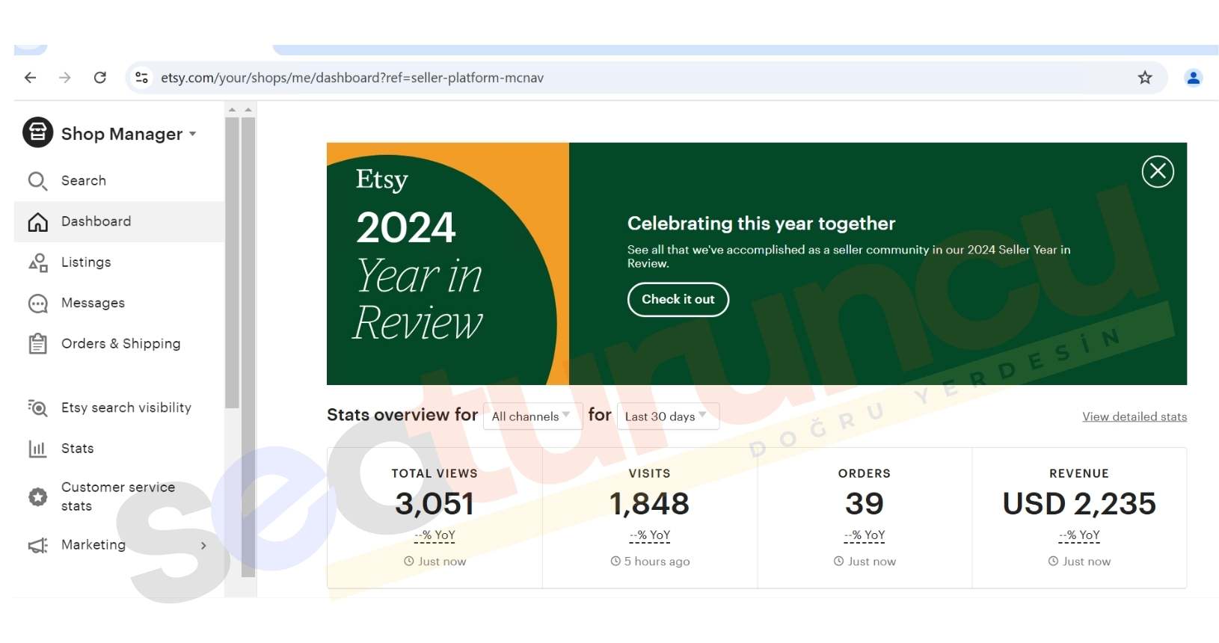Go to Dashboard in the sidebar
Screen dimensions: 1219x643
[x=120, y=221]
